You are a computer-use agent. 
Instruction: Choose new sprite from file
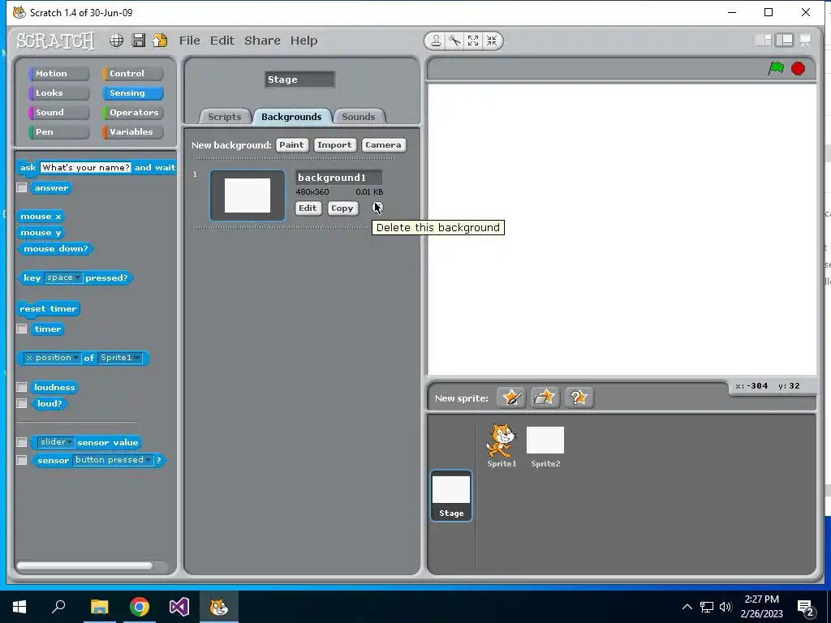[545, 397]
